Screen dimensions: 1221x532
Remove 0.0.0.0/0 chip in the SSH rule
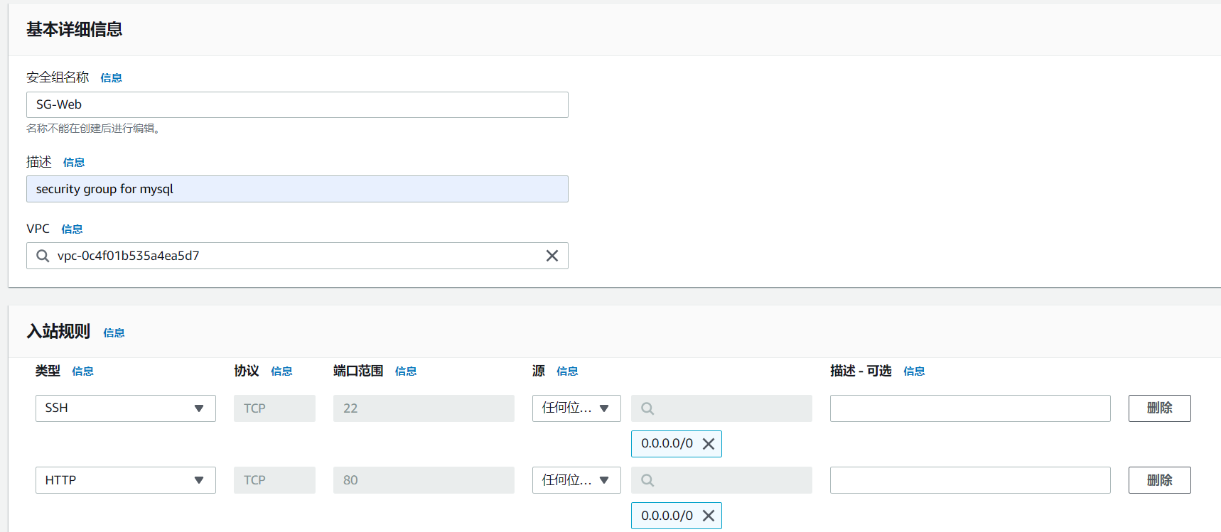(709, 444)
